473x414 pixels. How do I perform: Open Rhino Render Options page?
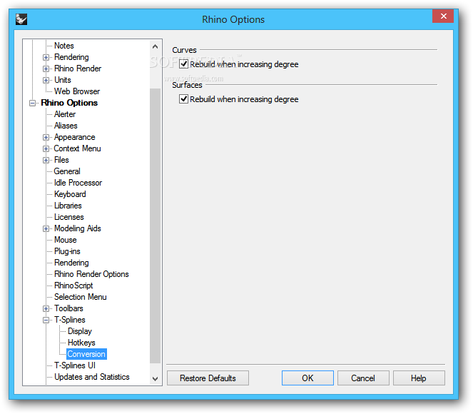pos(91,274)
